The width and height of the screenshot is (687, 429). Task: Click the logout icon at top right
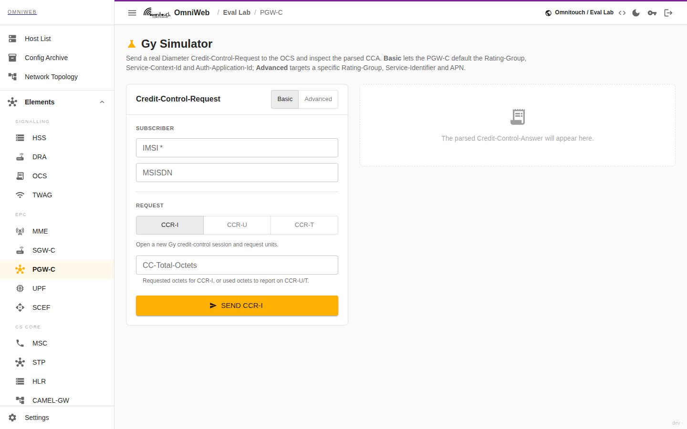tap(668, 13)
